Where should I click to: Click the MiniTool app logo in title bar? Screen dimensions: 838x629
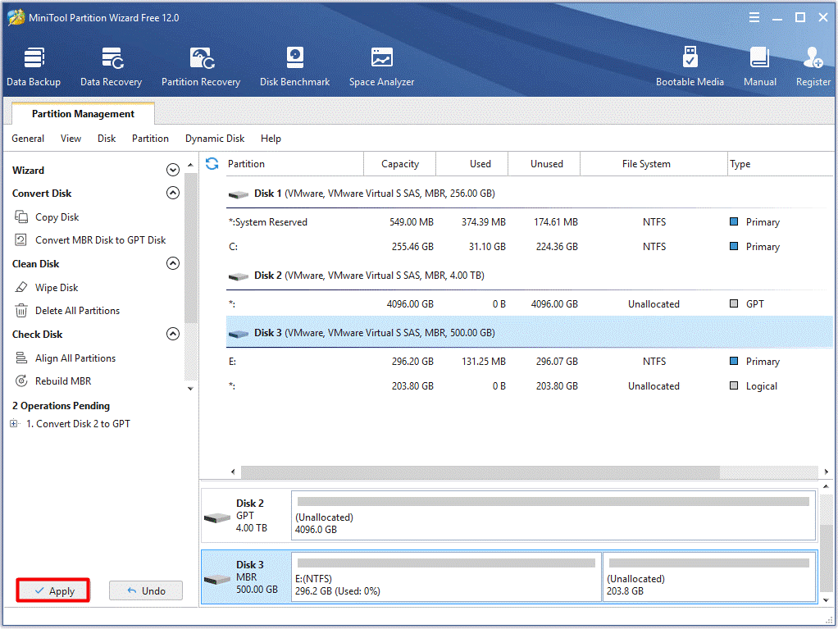click(x=16, y=17)
